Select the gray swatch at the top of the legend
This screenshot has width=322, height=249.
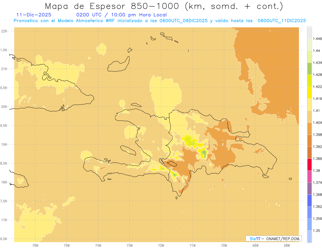[309, 33]
